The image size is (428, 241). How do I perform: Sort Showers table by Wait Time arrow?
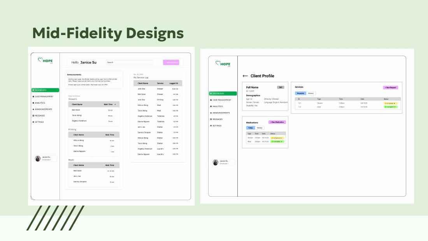(x=115, y=104)
